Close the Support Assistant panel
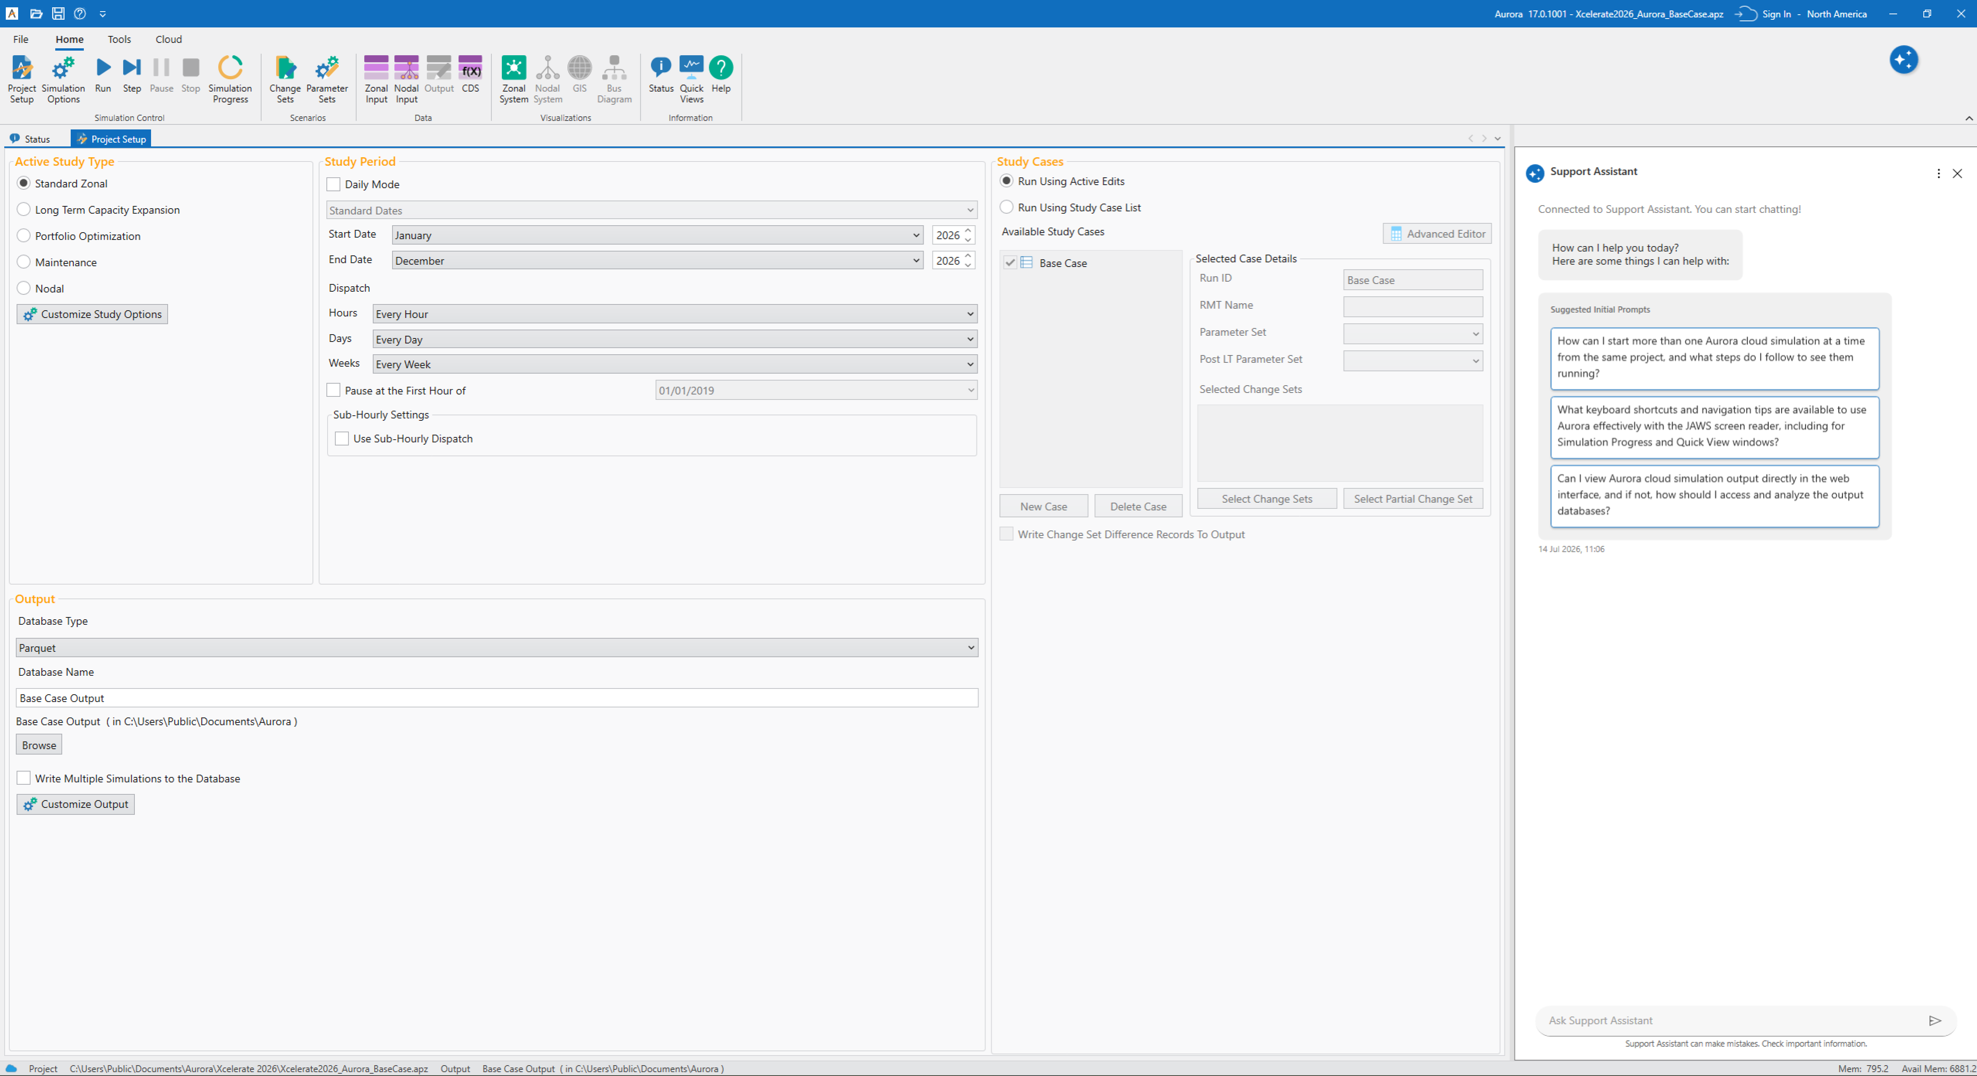The image size is (1977, 1076). (1957, 173)
